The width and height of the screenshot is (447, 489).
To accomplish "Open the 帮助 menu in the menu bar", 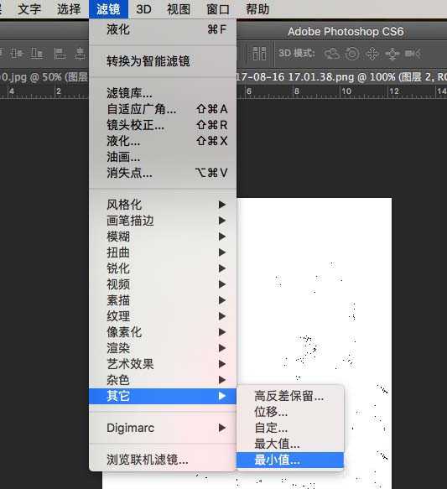I will [257, 8].
